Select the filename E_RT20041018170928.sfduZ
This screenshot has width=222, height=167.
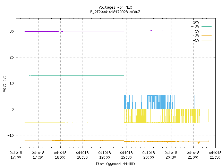[x=115, y=12]
